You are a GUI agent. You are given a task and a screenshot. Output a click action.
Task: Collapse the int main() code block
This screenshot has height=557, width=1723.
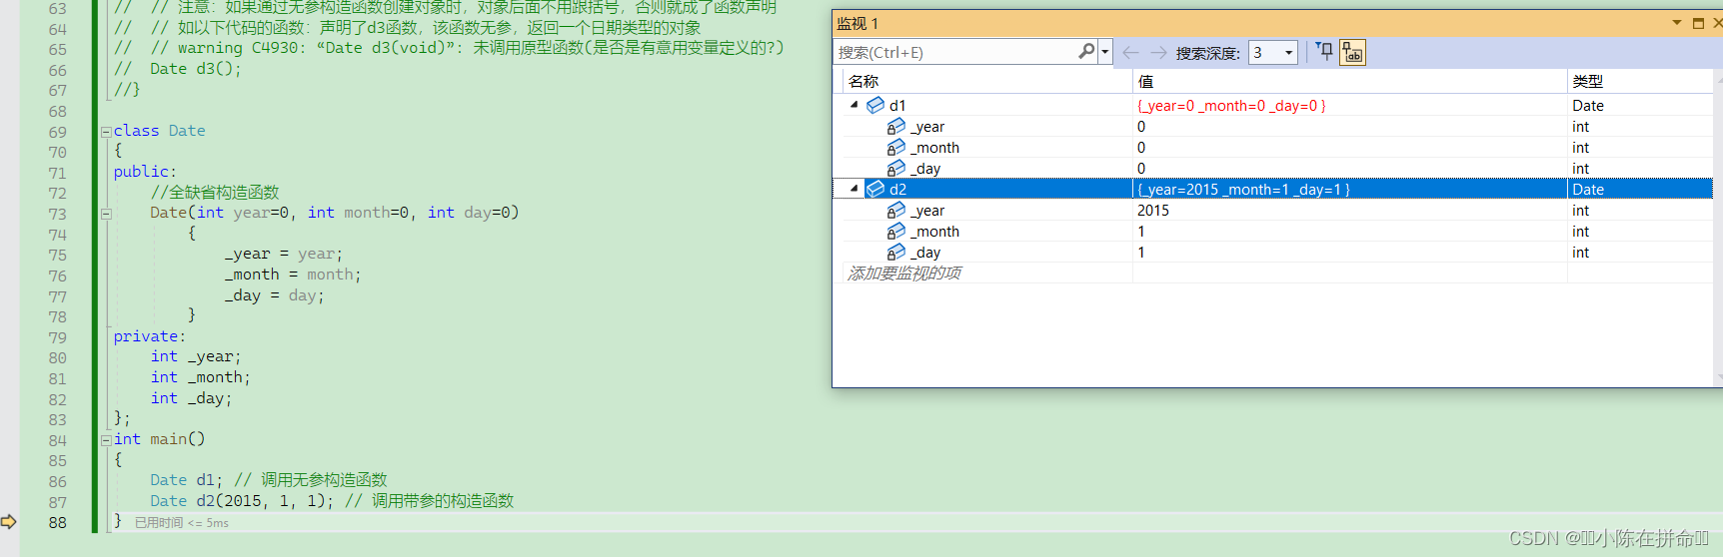[106, 439]
